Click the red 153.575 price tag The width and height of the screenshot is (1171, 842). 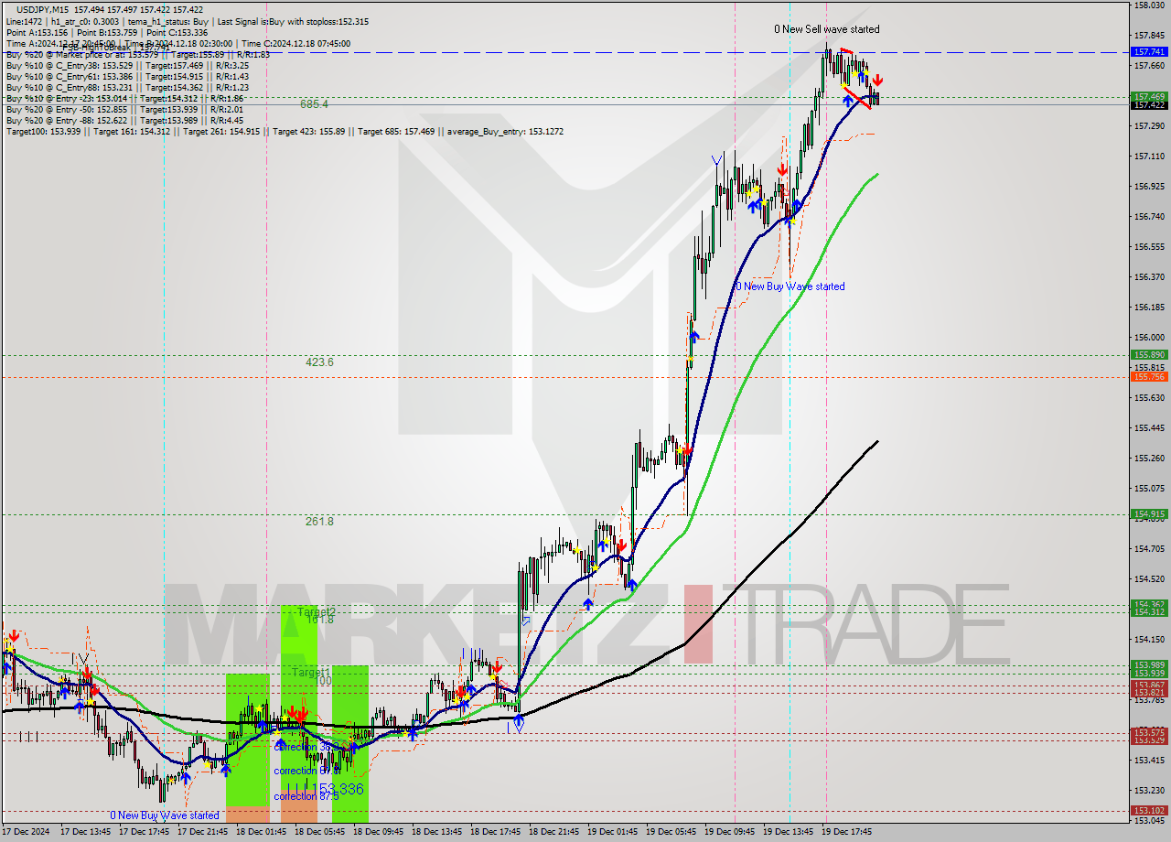click(1149, 732)
